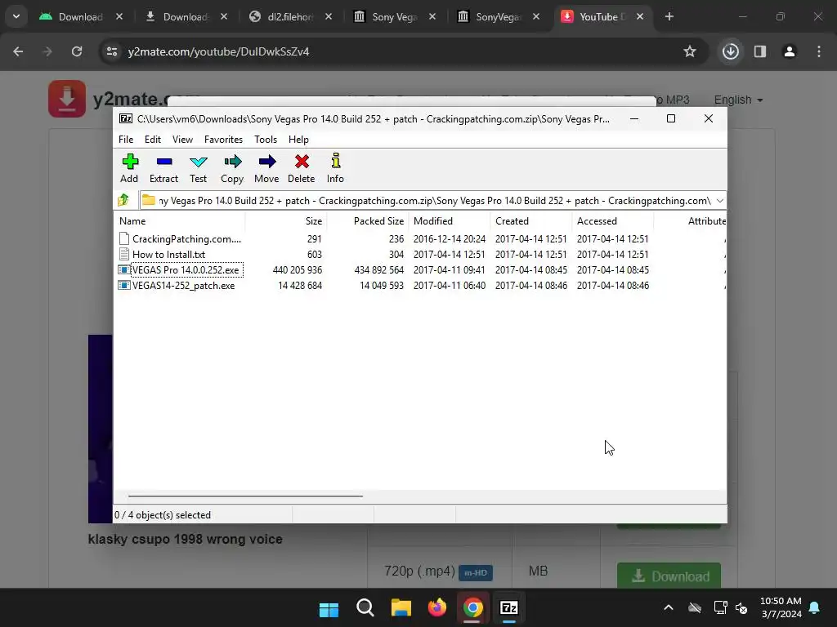View site information icon in address bar

[112, 51]
